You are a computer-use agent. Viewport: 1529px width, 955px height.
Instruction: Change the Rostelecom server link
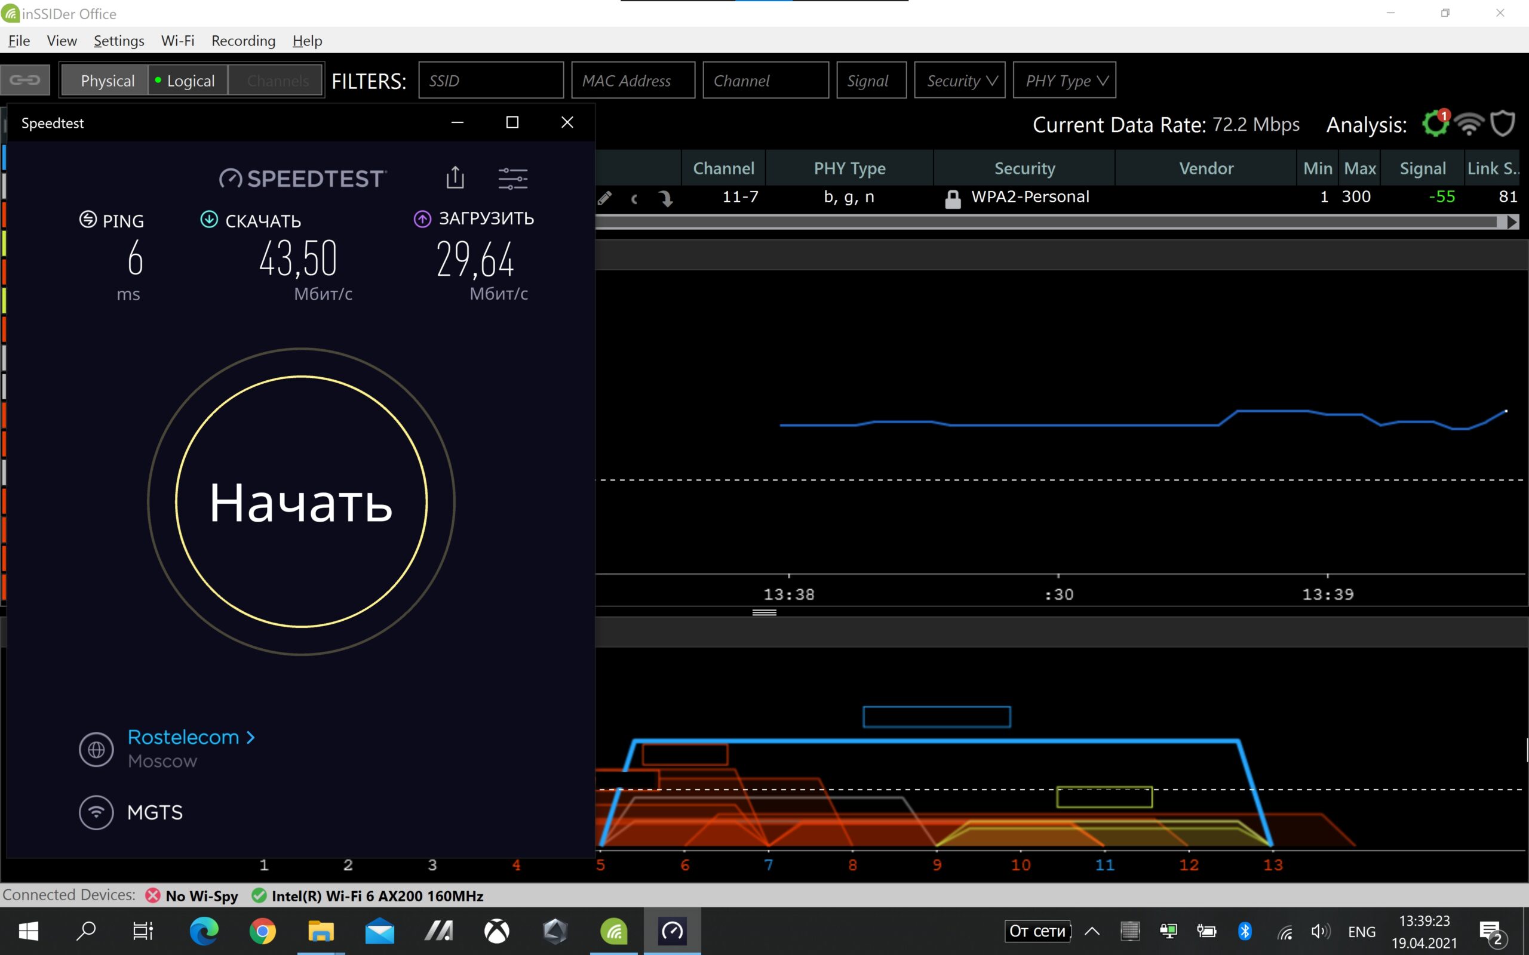coord(191,737)
